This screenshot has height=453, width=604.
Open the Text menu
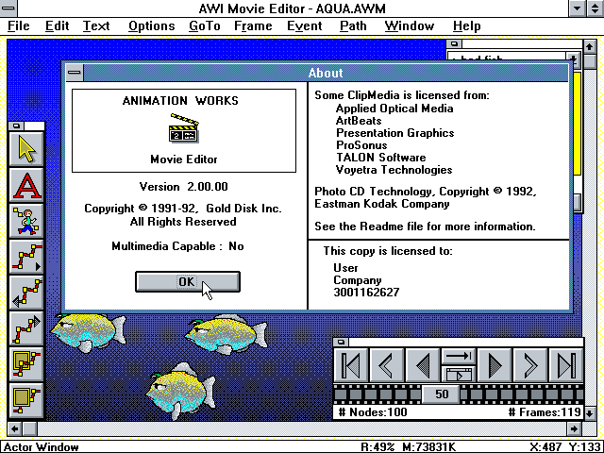[96, 25]
